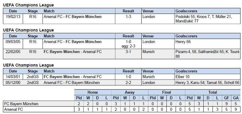Click the GF column header
This screenshot has width=242, height=114.
226,98
